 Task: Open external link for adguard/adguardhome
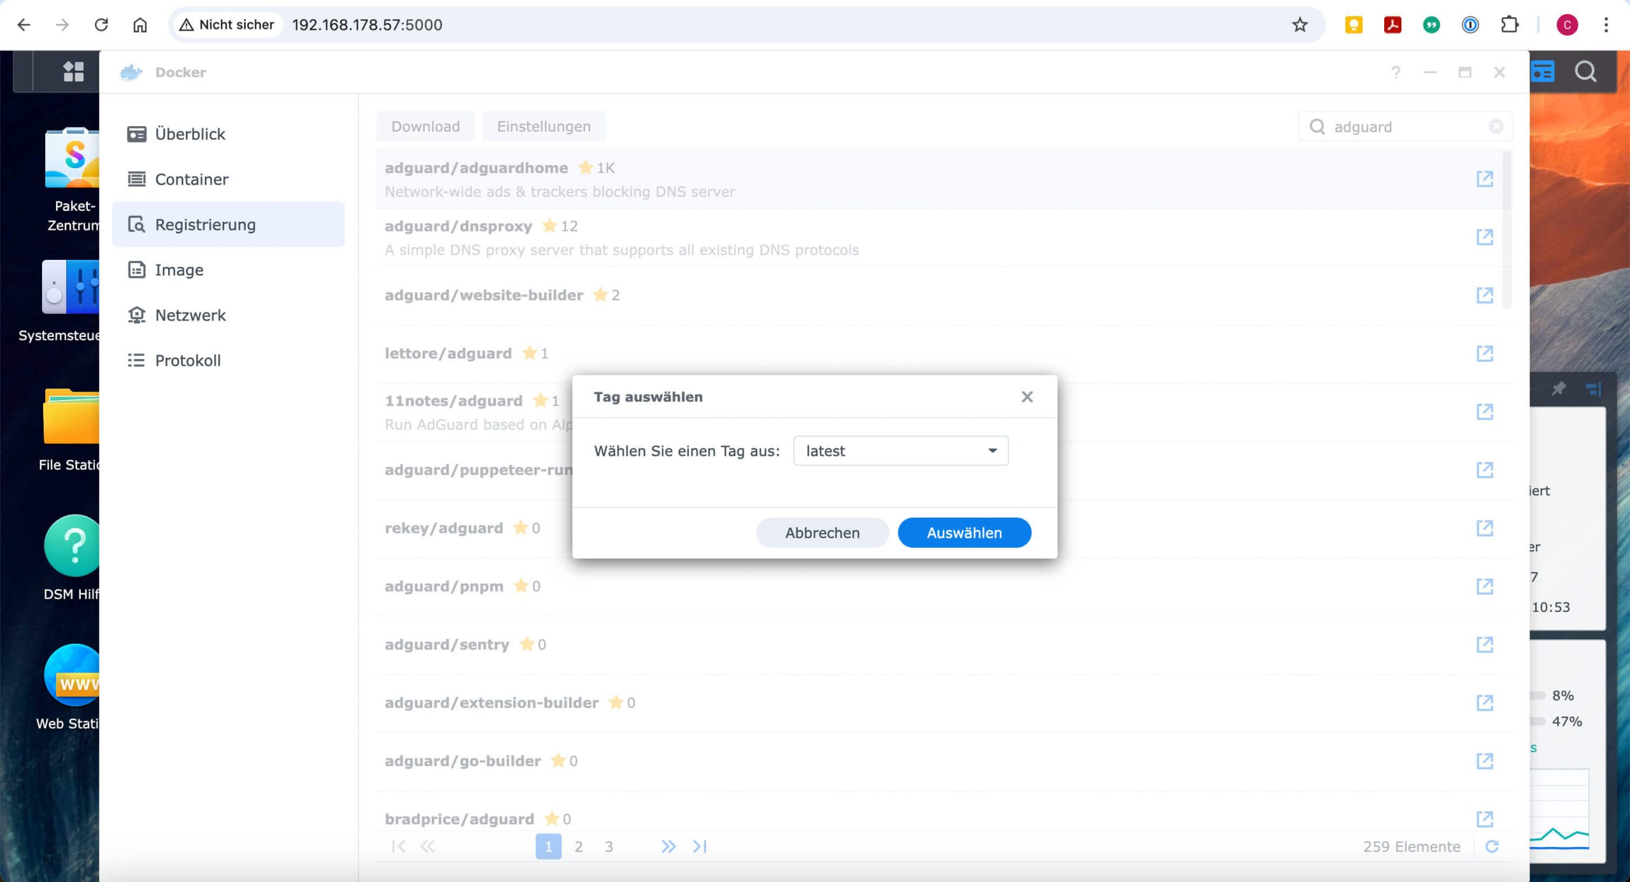click(1484, 179)
